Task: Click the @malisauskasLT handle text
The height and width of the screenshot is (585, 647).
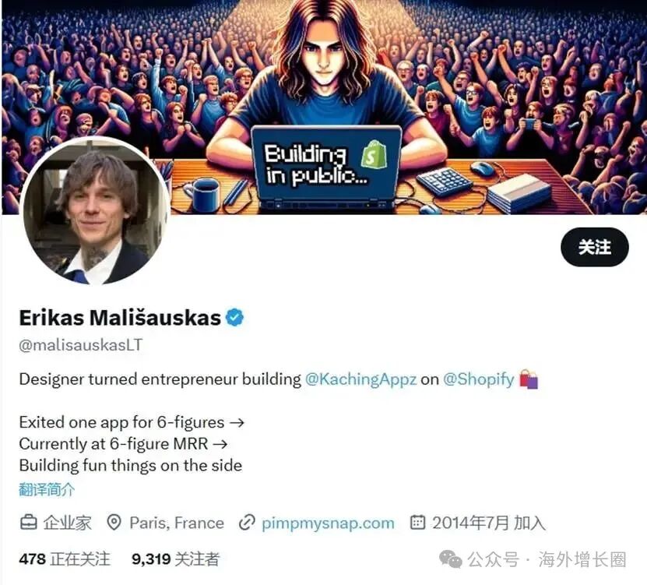Action: (81, 345)
